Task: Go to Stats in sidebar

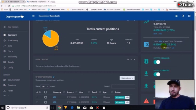Action: (x=10, y=46)
